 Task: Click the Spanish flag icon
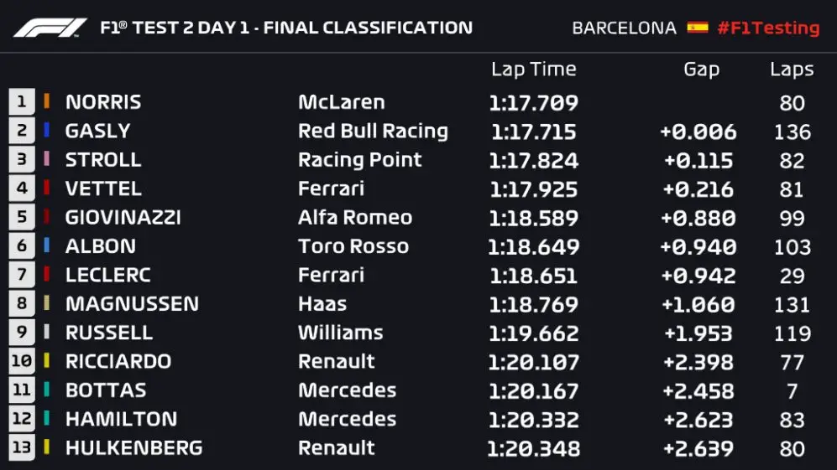(x=698, y=27)
